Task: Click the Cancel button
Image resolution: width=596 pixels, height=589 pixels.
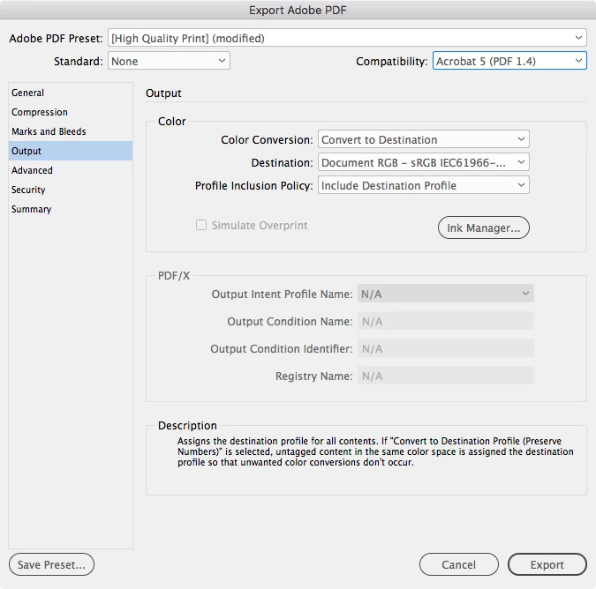Action: pos(459,564)
